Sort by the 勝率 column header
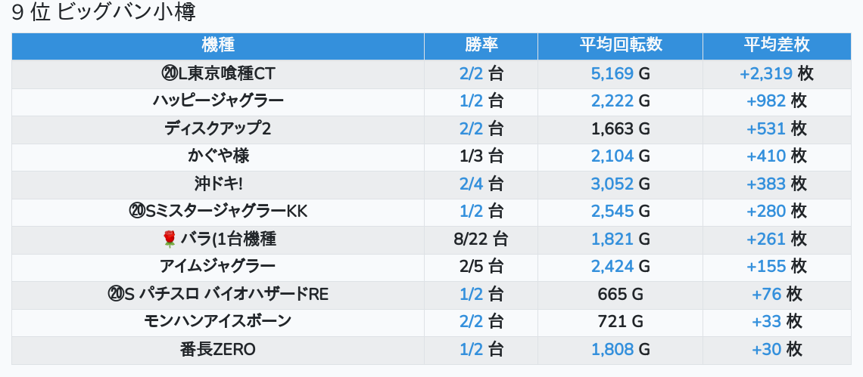 (x=481, y=45)
